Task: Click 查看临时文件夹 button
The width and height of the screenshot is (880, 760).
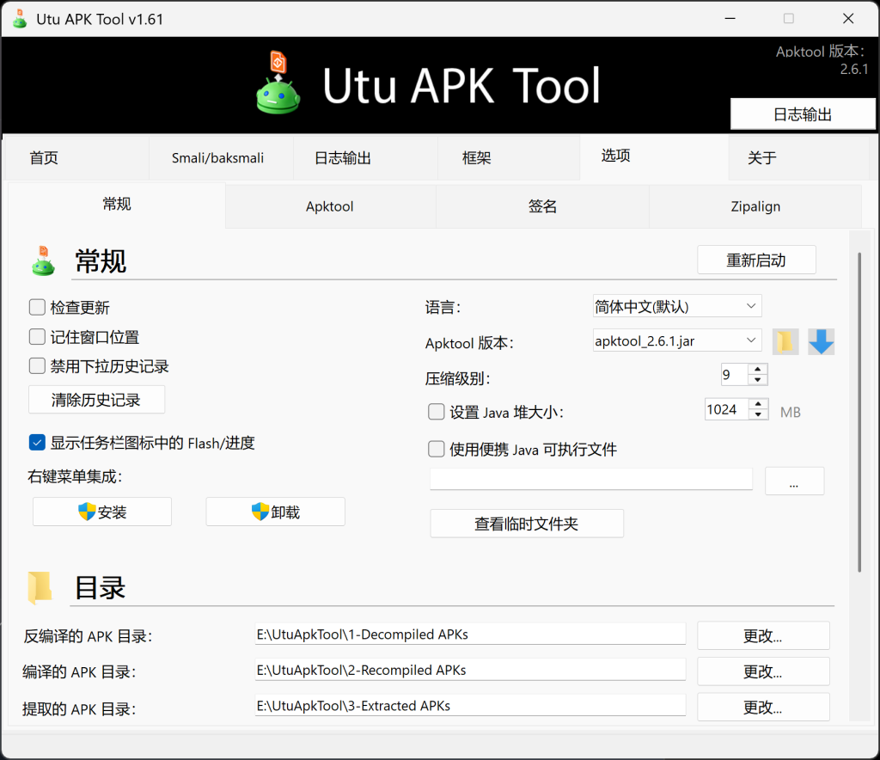Action: pyautogui.click(x=527, y=524)
